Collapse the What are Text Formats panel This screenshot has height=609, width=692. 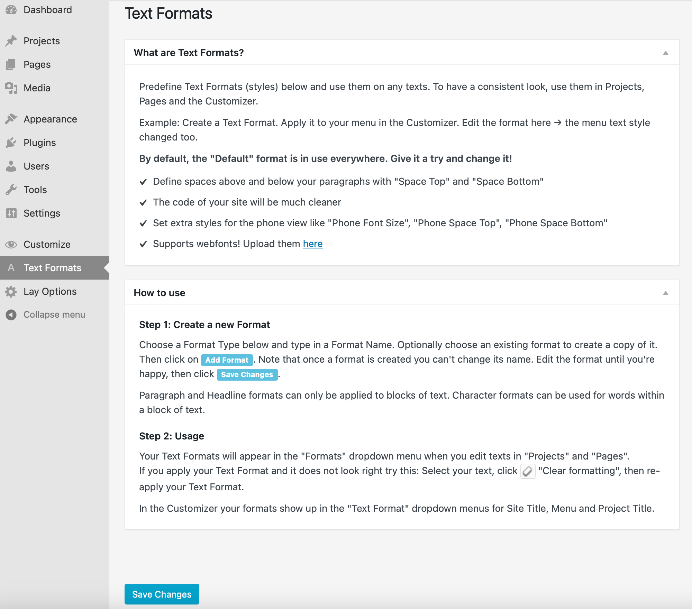pyautogui.click(x=665, y=53)
